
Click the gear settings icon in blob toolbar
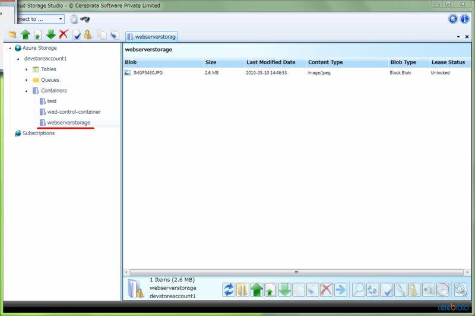pos(460,290)
